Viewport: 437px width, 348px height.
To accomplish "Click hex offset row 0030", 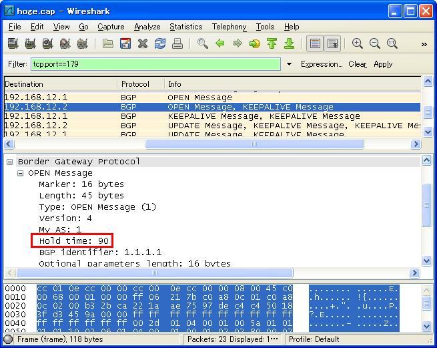I will tap(15, 314).
